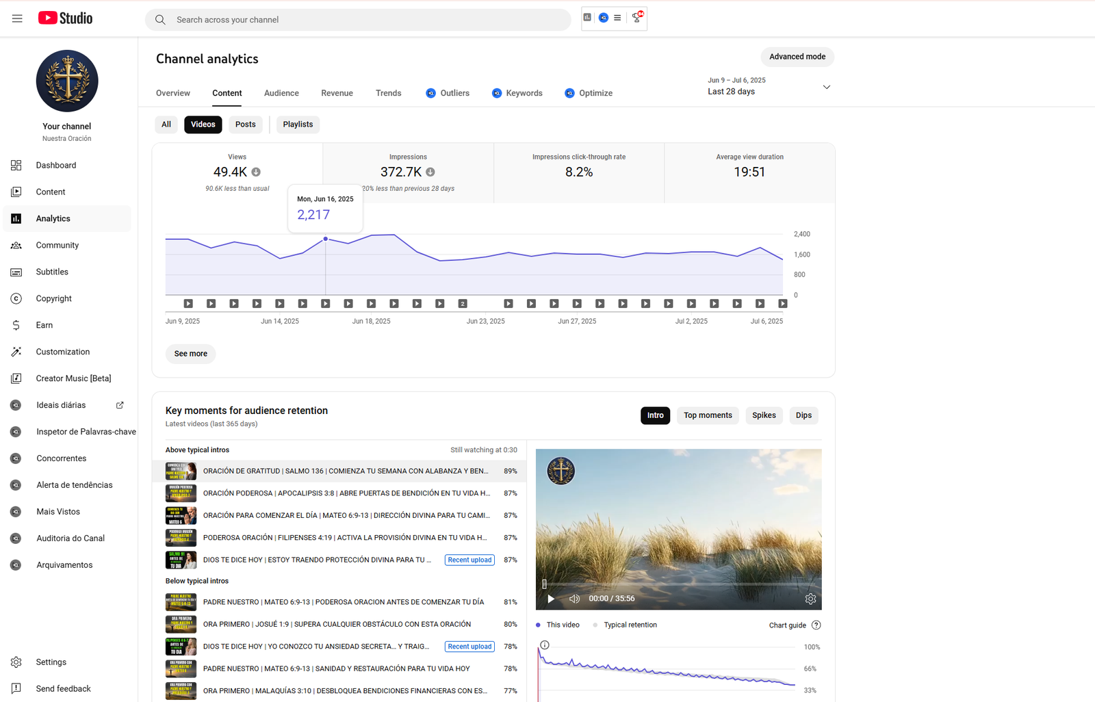This screenshot has height=702, width=1095.
Task: Click the blue vidIQ extension icon in toolbar
Action: click(x=604, y=18)
